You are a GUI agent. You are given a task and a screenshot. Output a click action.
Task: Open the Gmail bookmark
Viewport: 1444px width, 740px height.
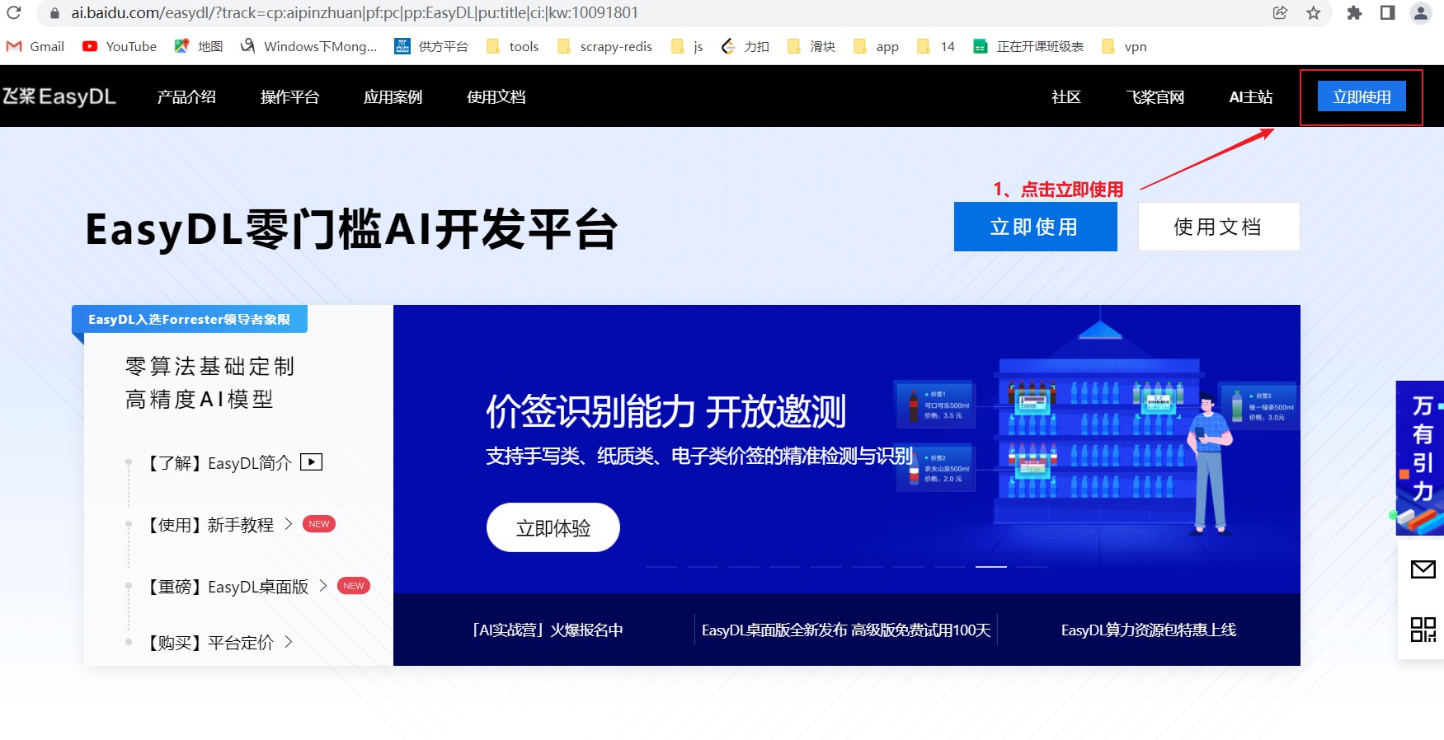tap(35, 46)
